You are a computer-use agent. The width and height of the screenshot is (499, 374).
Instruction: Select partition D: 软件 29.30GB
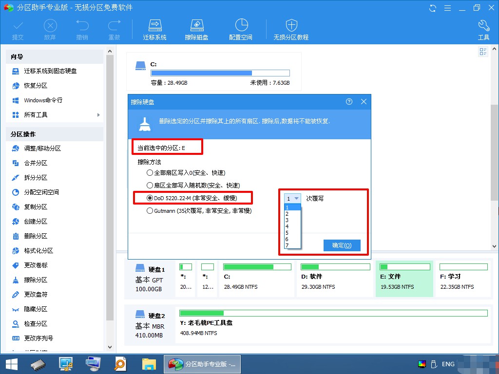pyautogui.click(x=335, y=279)
